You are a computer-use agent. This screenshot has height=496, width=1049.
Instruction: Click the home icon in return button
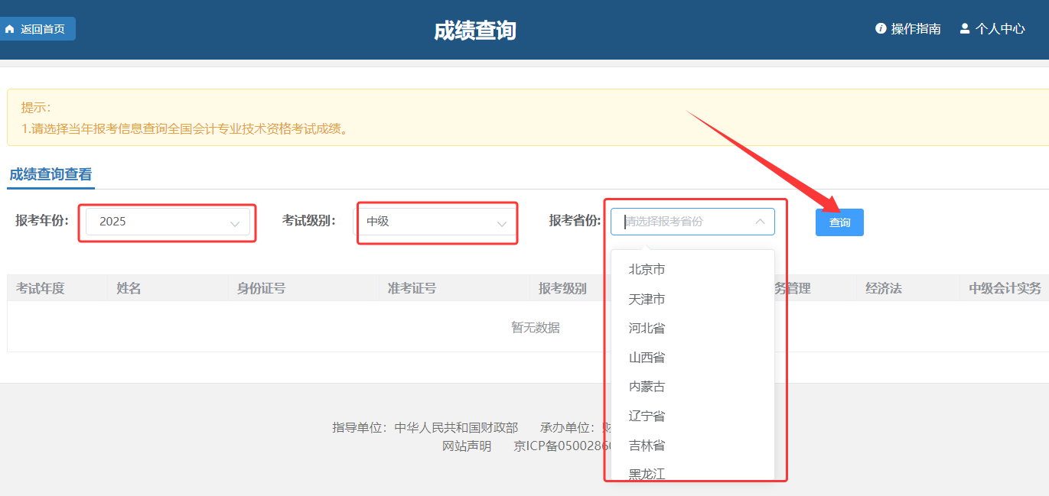coord(10,29)
